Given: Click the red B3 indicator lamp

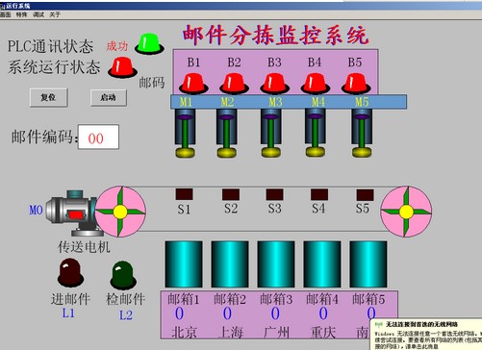Looking at the screenshot, I should tap(274, 84).
